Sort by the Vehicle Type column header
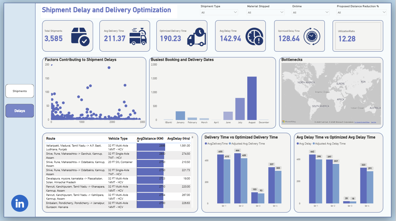Image resolution: width=396 pixels, height=221 pixels. tap(118, 138)
